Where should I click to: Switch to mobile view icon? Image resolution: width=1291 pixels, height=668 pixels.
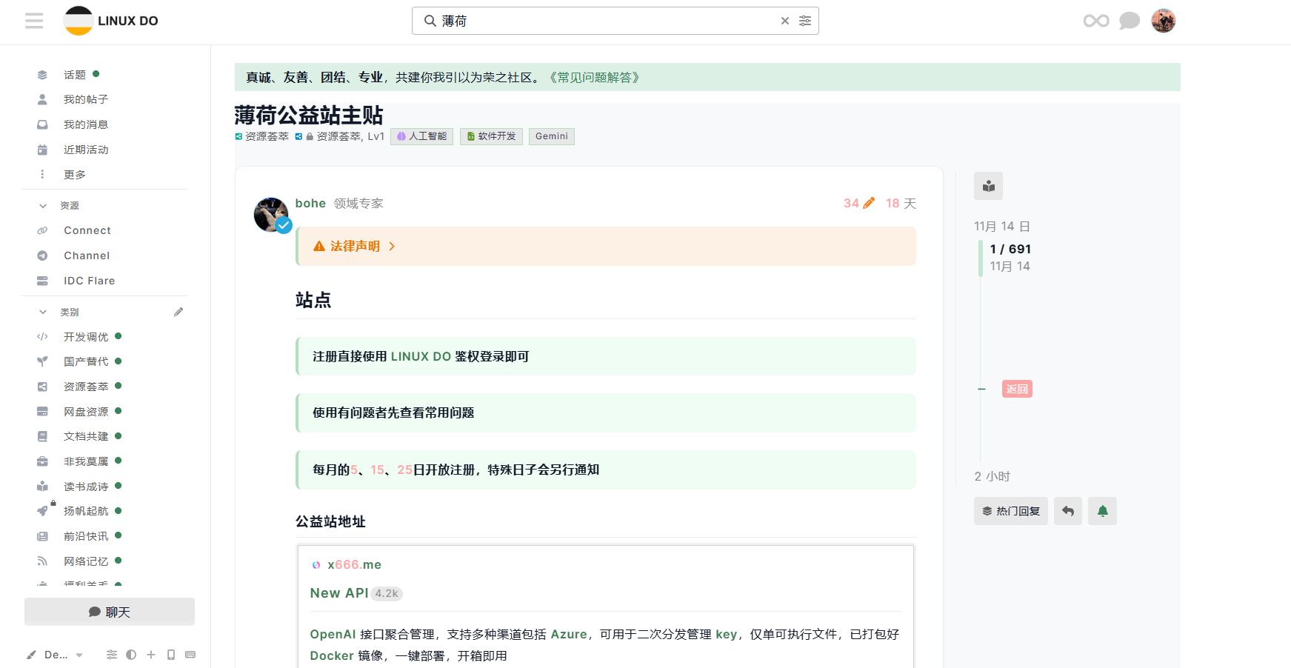[x=171, y=655]
